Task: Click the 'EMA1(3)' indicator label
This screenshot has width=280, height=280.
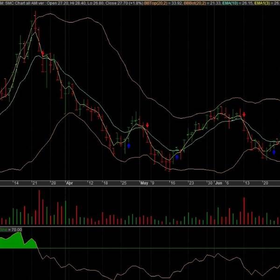Action: click(262, 3)
